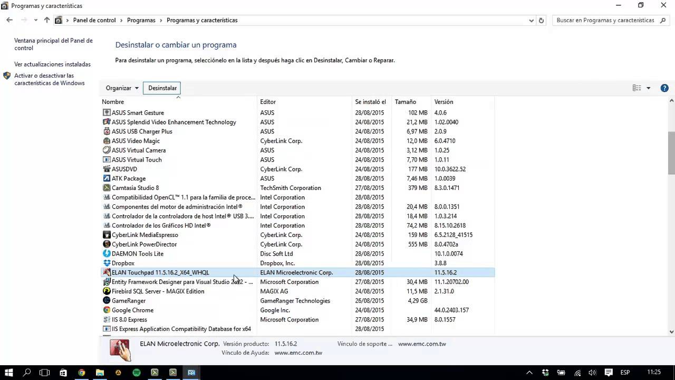Select the Camtasia Studio 8 icon
The width and height of the screenshot is (675, 380).
point(107,188)
